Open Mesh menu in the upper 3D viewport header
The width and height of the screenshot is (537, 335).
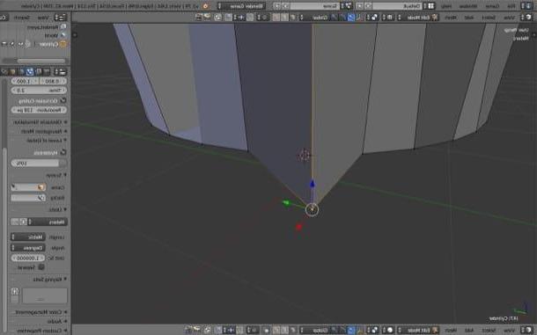(451, 17)
